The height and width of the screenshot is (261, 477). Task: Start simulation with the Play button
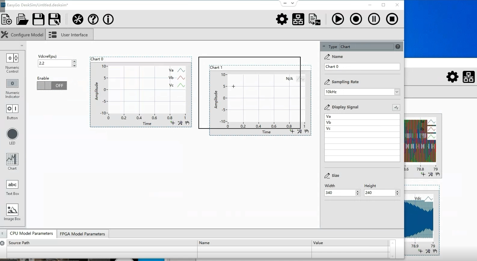coord(338,19)
